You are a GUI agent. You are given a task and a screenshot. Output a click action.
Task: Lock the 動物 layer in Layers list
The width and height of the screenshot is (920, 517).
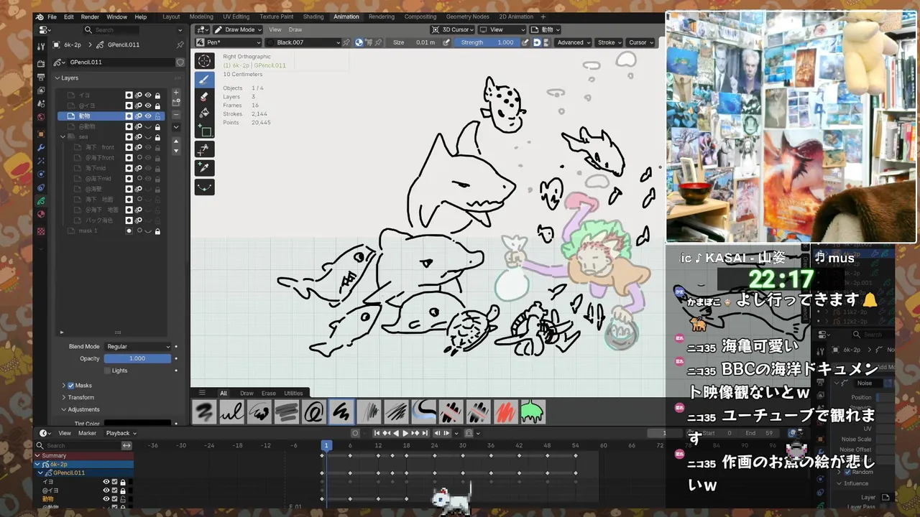point(157,116)
